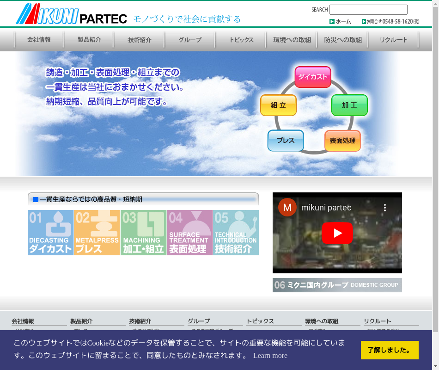Open the 06 ミクニ国内グループ Domestic Group banner
This screenshot has width=439, height=370.
click(337, 285)
